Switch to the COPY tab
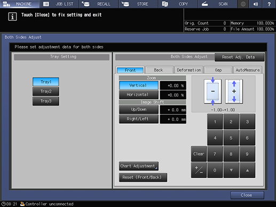The width and height of the screenshot is (276, 207). click(x=178, y=4)
